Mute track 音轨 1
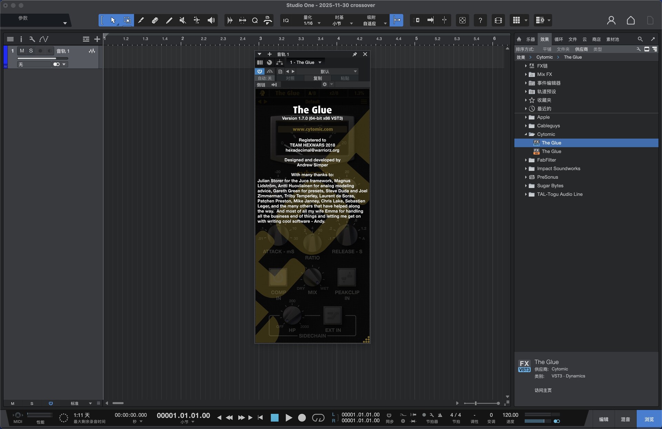The height and width of the screenshot is (429, 662). pos(22,51)
